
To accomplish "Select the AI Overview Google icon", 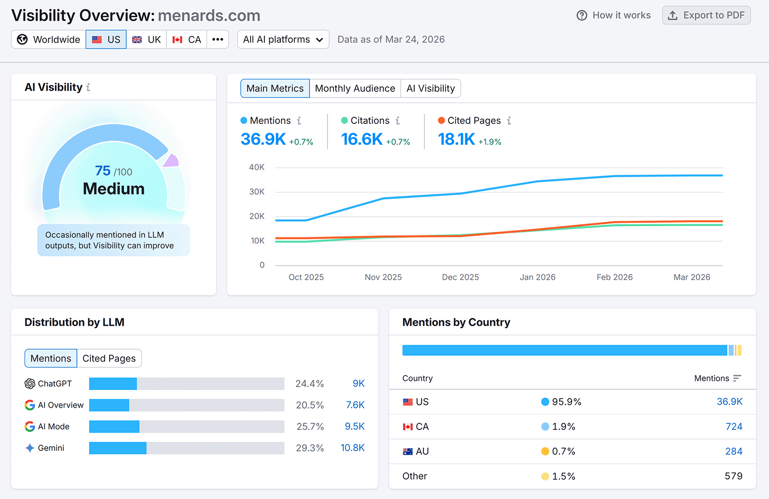I will 29,405.
